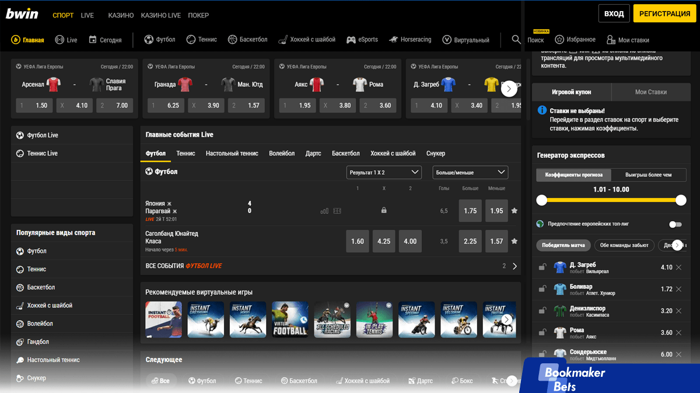Open the Результат 1 X 2 dropdown
This screenshot has width=700, height=393.
(384, 172)
